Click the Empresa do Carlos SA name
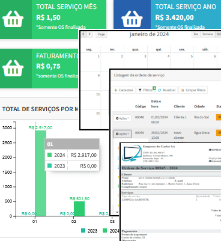Viewport: 221px width, 241px height. point(159,147)
